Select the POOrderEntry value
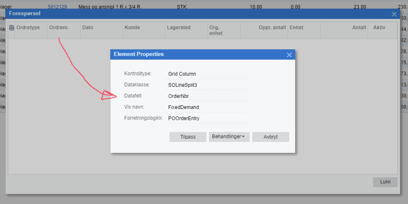Screen dimensions: 408x204 (x=184, y=118)
